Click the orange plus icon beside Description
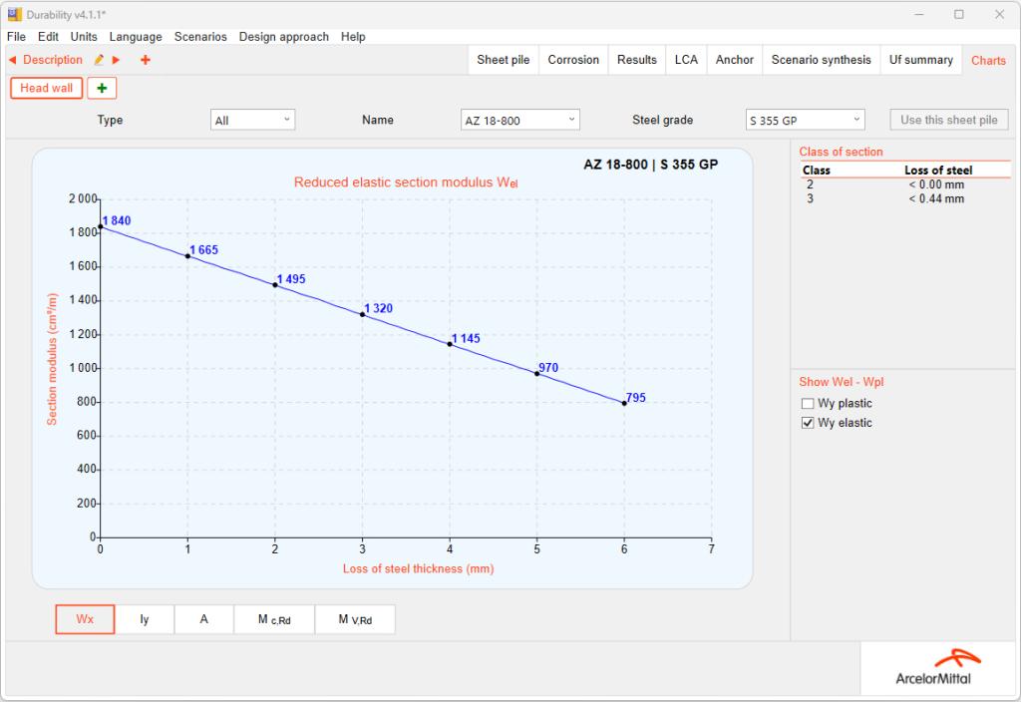Image resolution: width=1021 pixels, height=702 pixels. point(146,60)
